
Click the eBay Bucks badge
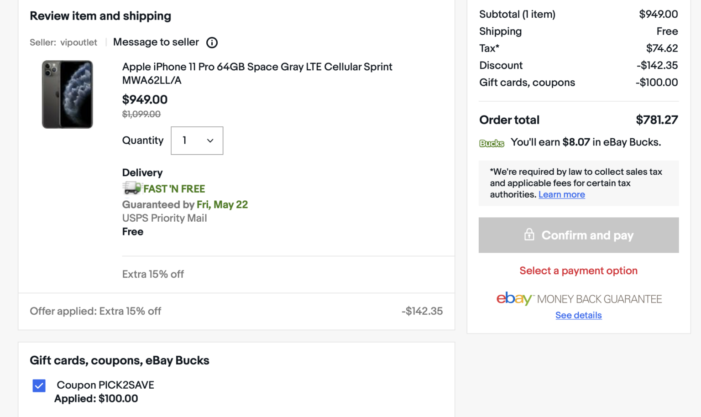coord(492,143)
